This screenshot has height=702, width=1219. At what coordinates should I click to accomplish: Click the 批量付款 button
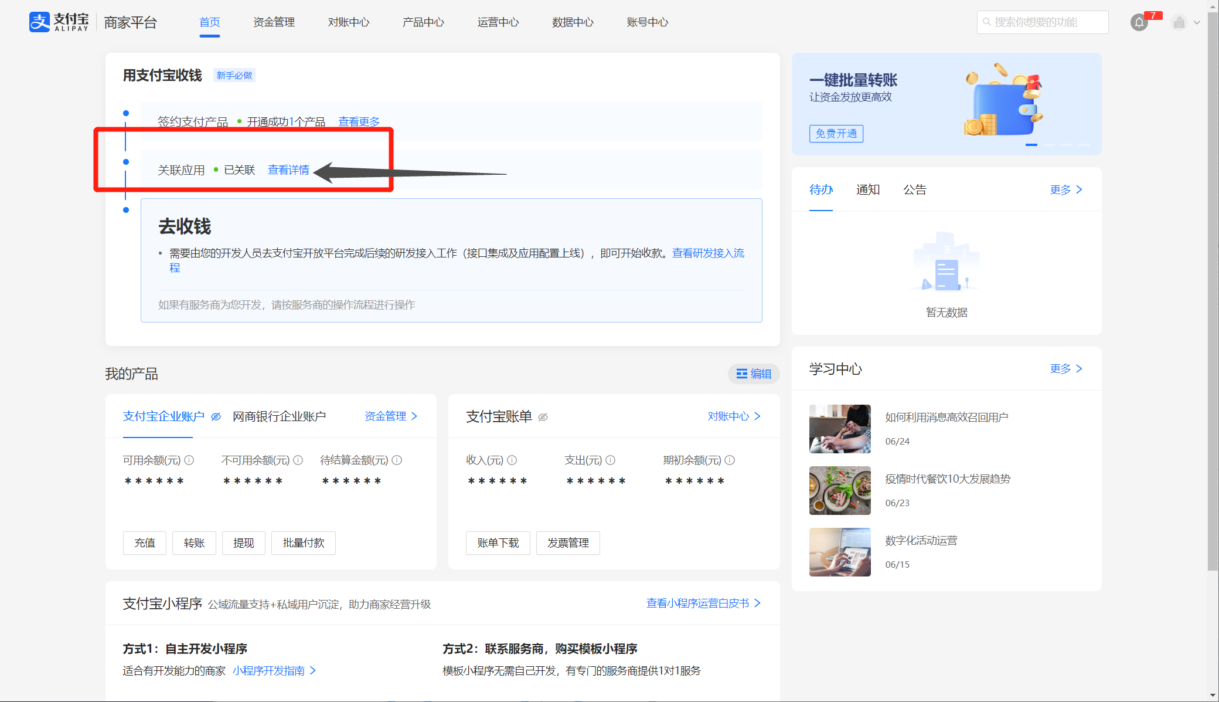point(304,543)
